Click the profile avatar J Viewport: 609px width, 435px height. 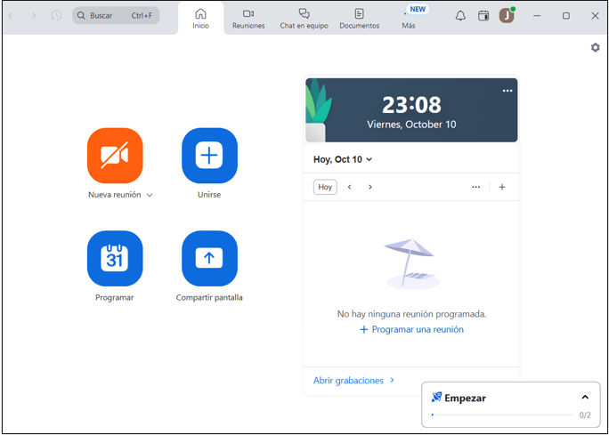pos(506,16)
